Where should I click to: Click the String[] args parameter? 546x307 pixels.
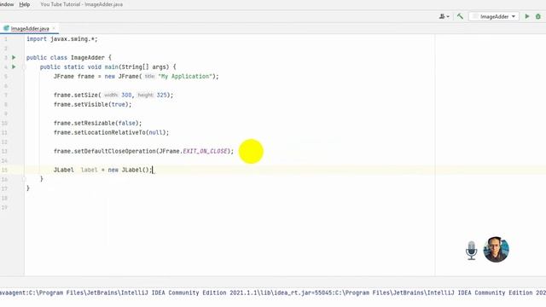(x=145, y=67)
